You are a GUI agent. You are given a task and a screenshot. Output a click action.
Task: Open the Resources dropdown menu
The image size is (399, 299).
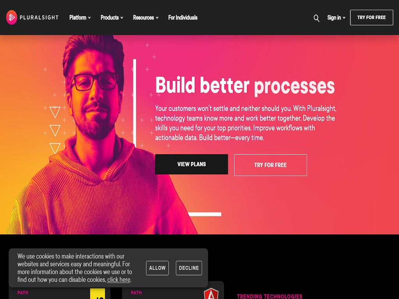pyautogui.click(x=146, y=18)
